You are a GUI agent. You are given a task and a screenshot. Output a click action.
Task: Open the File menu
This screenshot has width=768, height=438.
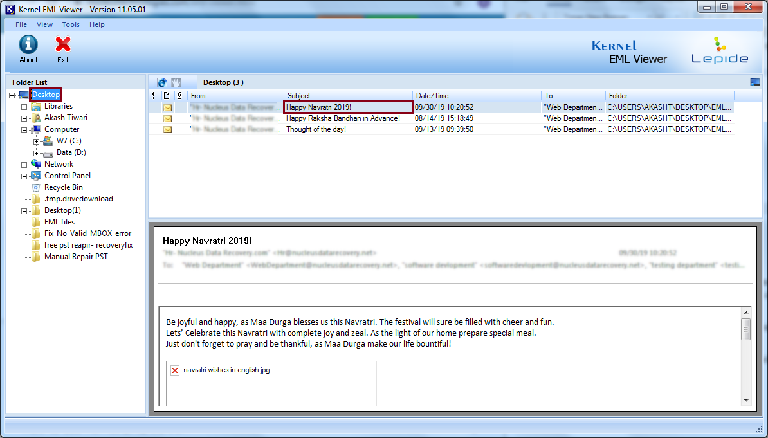click(x=21, y=24)
